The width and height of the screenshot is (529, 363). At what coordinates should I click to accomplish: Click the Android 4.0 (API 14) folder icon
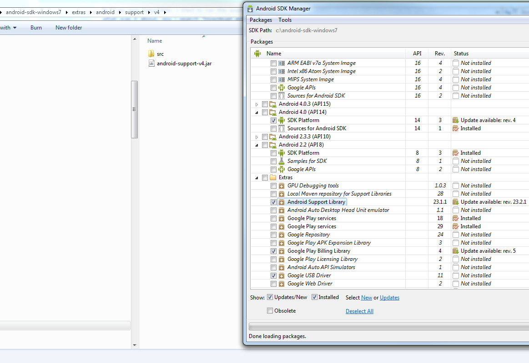(273, 112)
